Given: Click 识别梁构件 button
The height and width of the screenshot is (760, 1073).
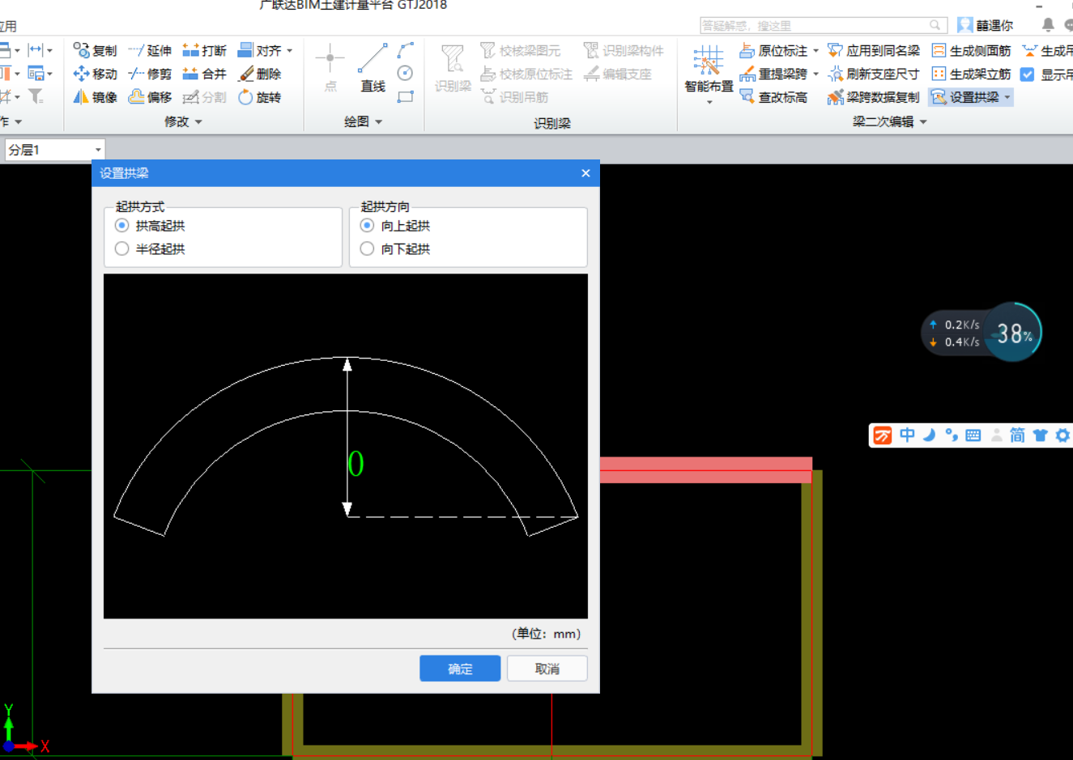Looking at the screenshot, I should pos(624,50).
